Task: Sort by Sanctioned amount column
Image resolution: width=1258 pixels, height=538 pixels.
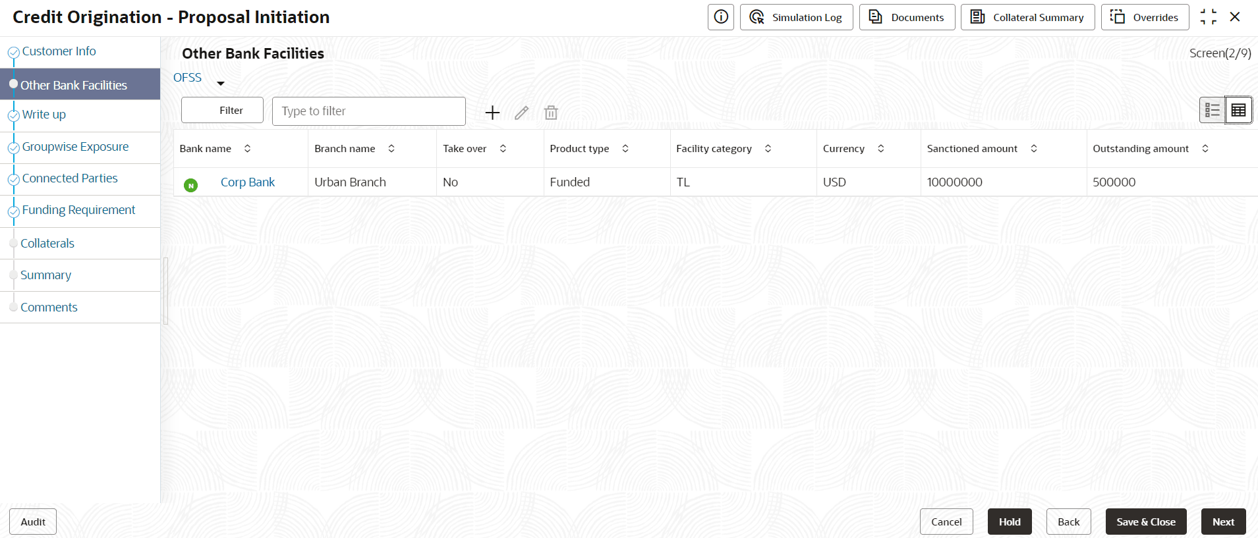Action: pyautogui.click(x=1034, y=149)
